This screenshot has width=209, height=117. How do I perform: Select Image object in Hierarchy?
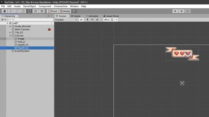coord(21,39)
